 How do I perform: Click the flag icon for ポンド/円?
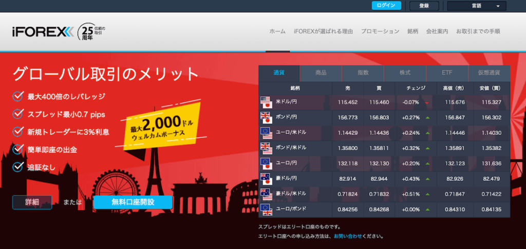pos(266,118)
